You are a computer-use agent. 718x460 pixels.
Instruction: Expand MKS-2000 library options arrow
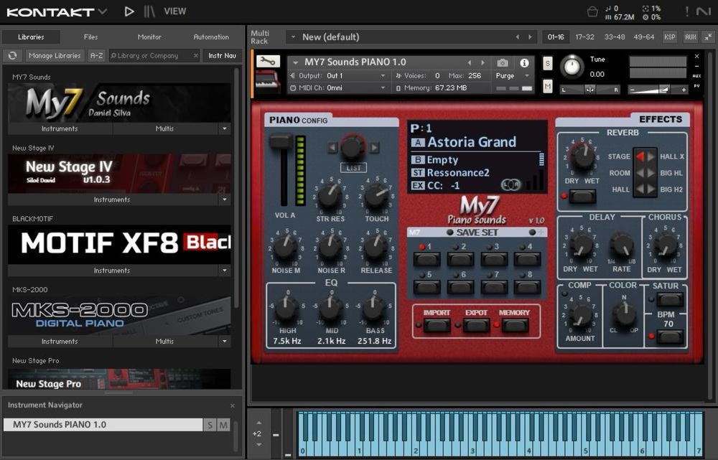(224, 342)
